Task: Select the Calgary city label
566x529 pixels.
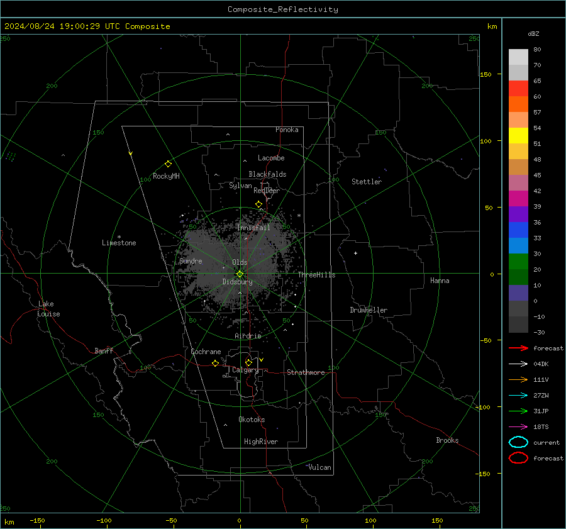Action: [245, 370]
